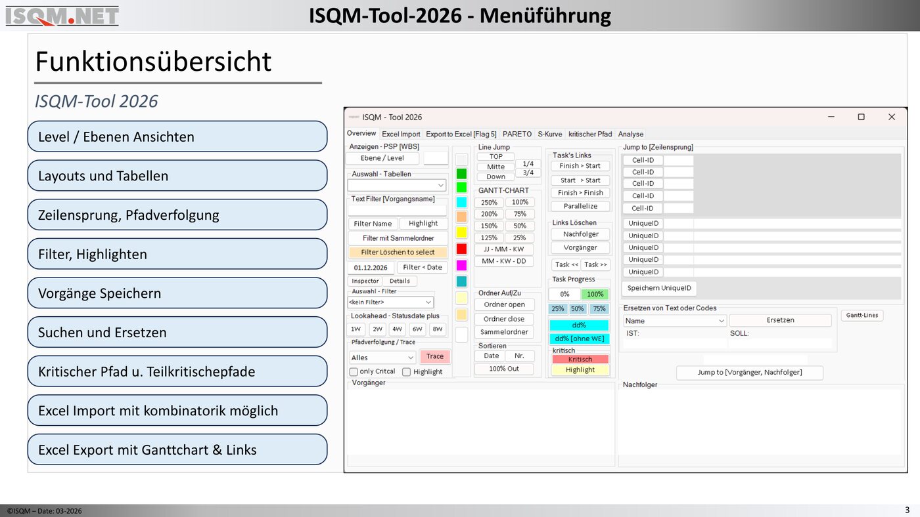Click the Ersetzen button
The width and height of the screenshot is (920, 517).
(780, 320)
